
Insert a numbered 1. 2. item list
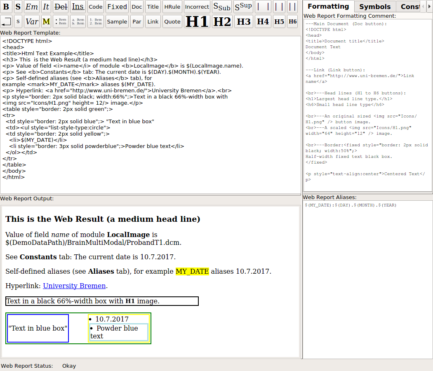(96, 21)
